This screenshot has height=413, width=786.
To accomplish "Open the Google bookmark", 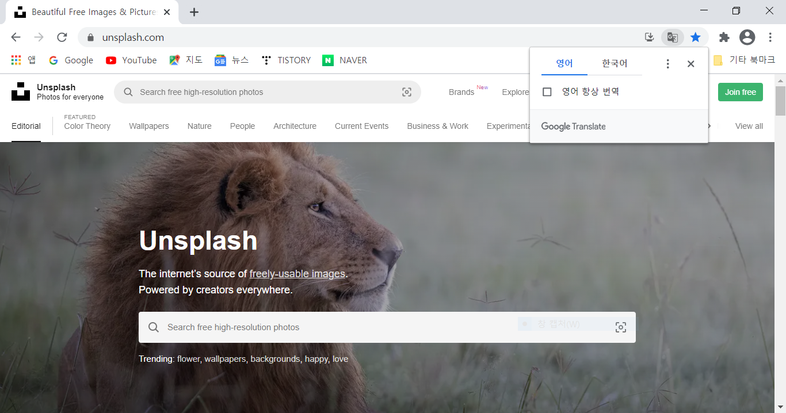I will (71, 60).
